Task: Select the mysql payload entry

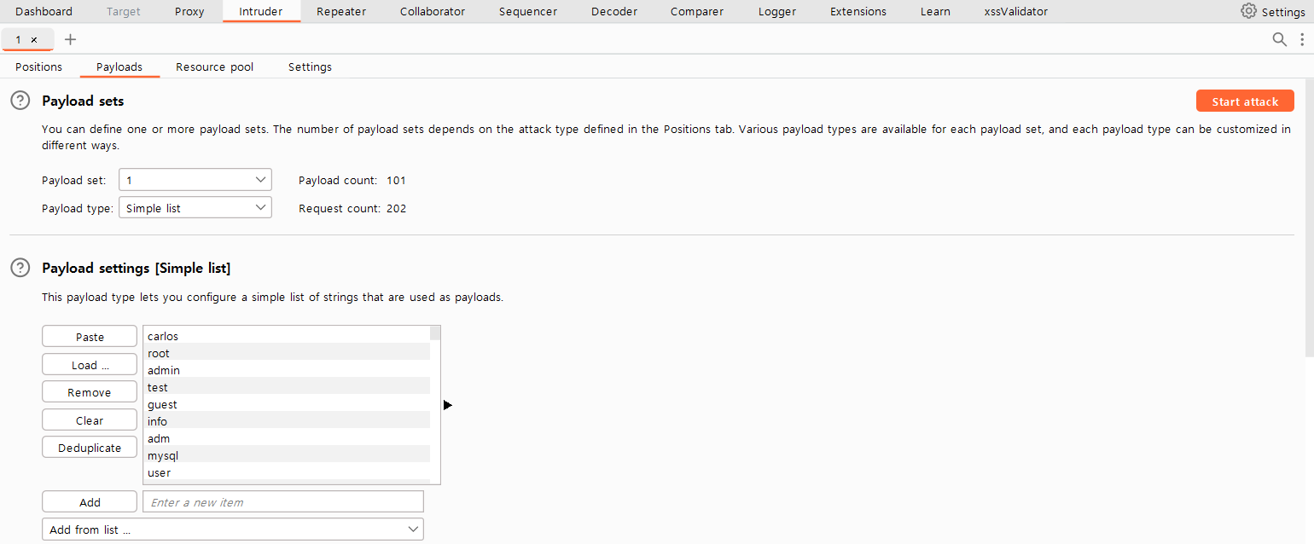Action: tap(287, 455)
